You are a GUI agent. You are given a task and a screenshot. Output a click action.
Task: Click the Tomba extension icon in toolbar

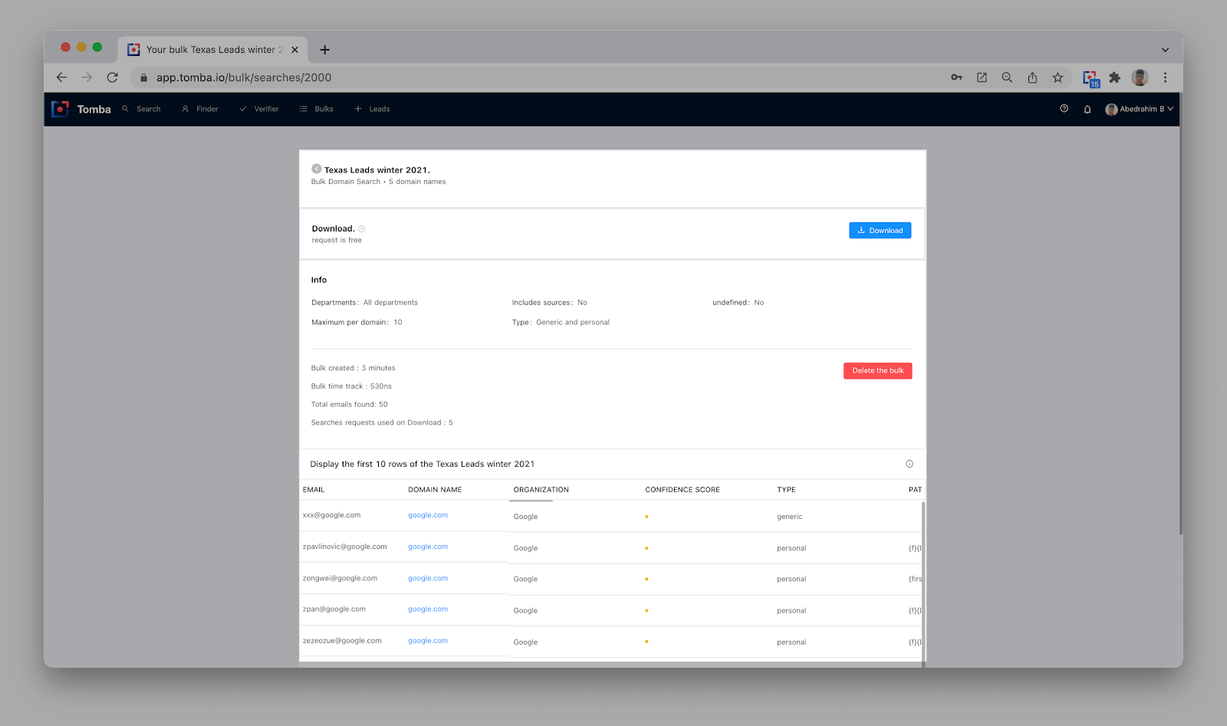coord(1090,78)
